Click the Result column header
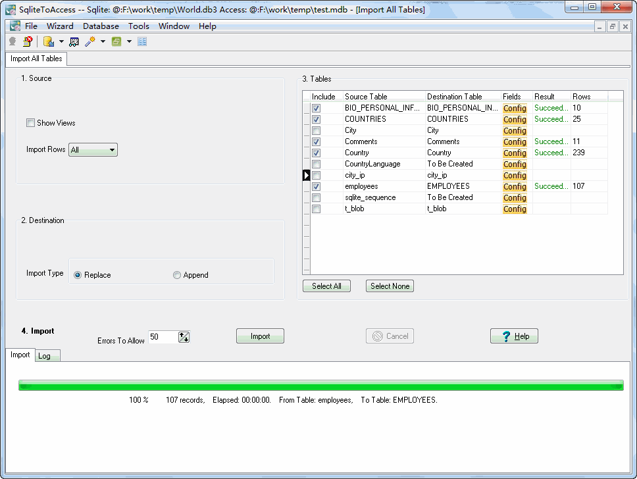The width and height of the screenshot is (637, 479). click(551, 97)
